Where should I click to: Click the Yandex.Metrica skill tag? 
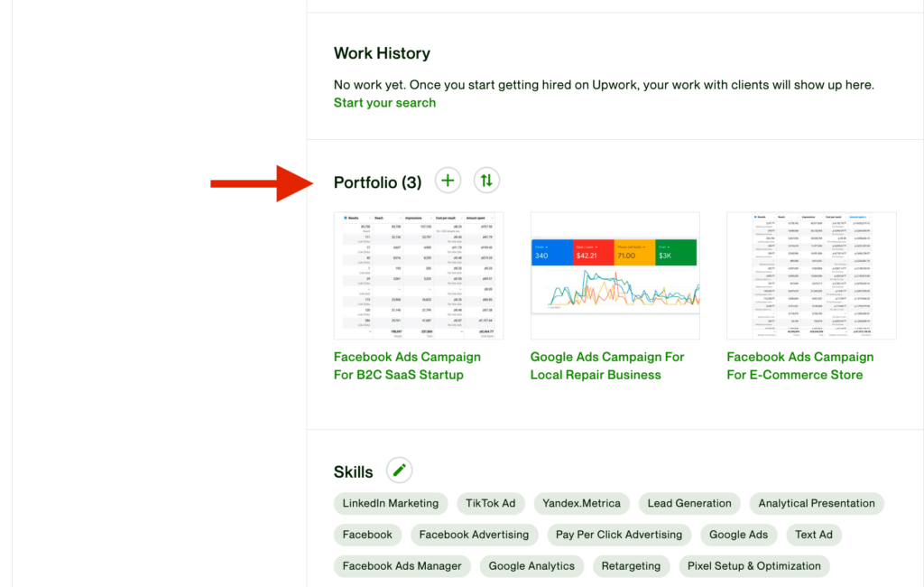581,504
